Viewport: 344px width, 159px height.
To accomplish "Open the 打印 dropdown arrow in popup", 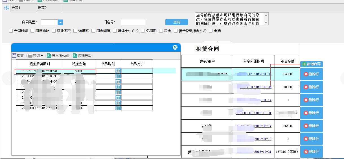I will [x=42, y=56].
